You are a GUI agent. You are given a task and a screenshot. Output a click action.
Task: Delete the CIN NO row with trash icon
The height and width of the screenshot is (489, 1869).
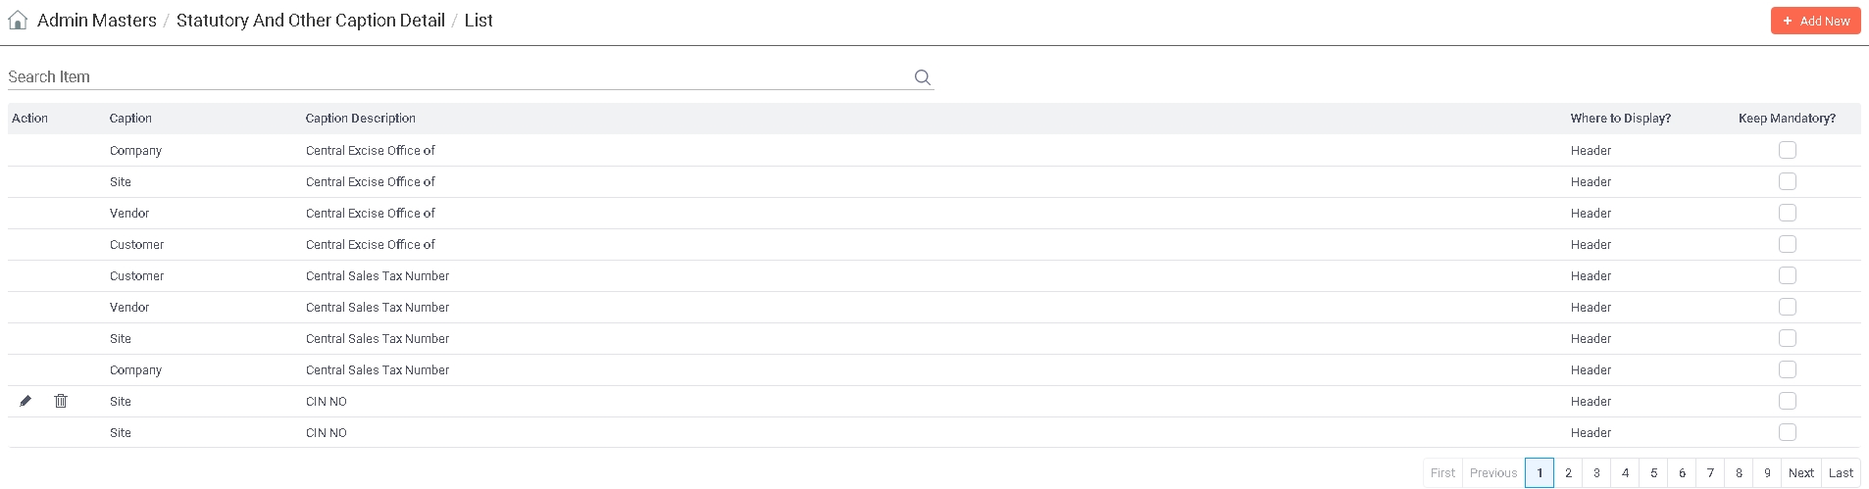click(61, 401)
